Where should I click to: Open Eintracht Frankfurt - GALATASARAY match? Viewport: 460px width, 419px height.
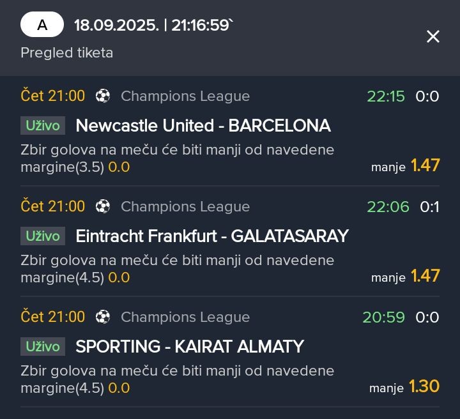212,236
